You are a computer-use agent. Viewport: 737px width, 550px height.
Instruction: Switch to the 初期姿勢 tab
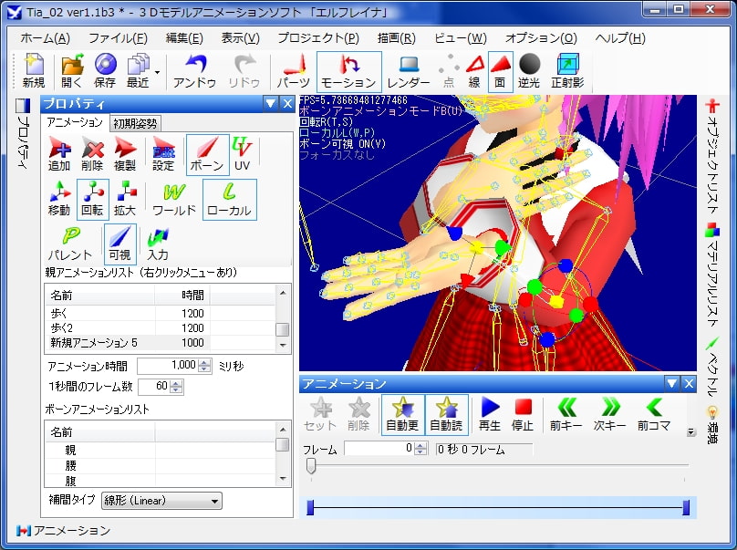tap(134, 123)
